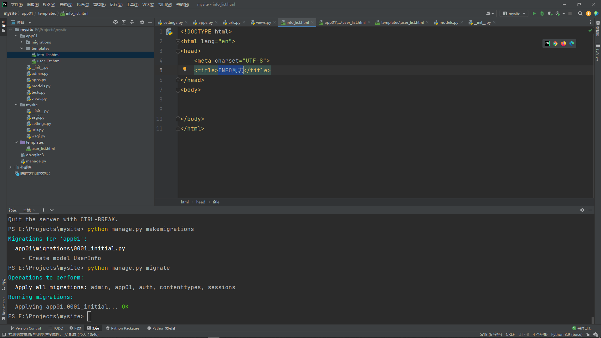
Task: Open the 重构(R) refactor menu
Action: coord(99,4)
